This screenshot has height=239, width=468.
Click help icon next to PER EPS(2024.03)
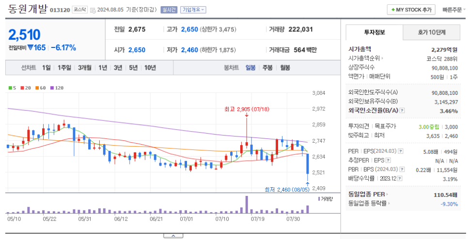(x=401, y=151)
